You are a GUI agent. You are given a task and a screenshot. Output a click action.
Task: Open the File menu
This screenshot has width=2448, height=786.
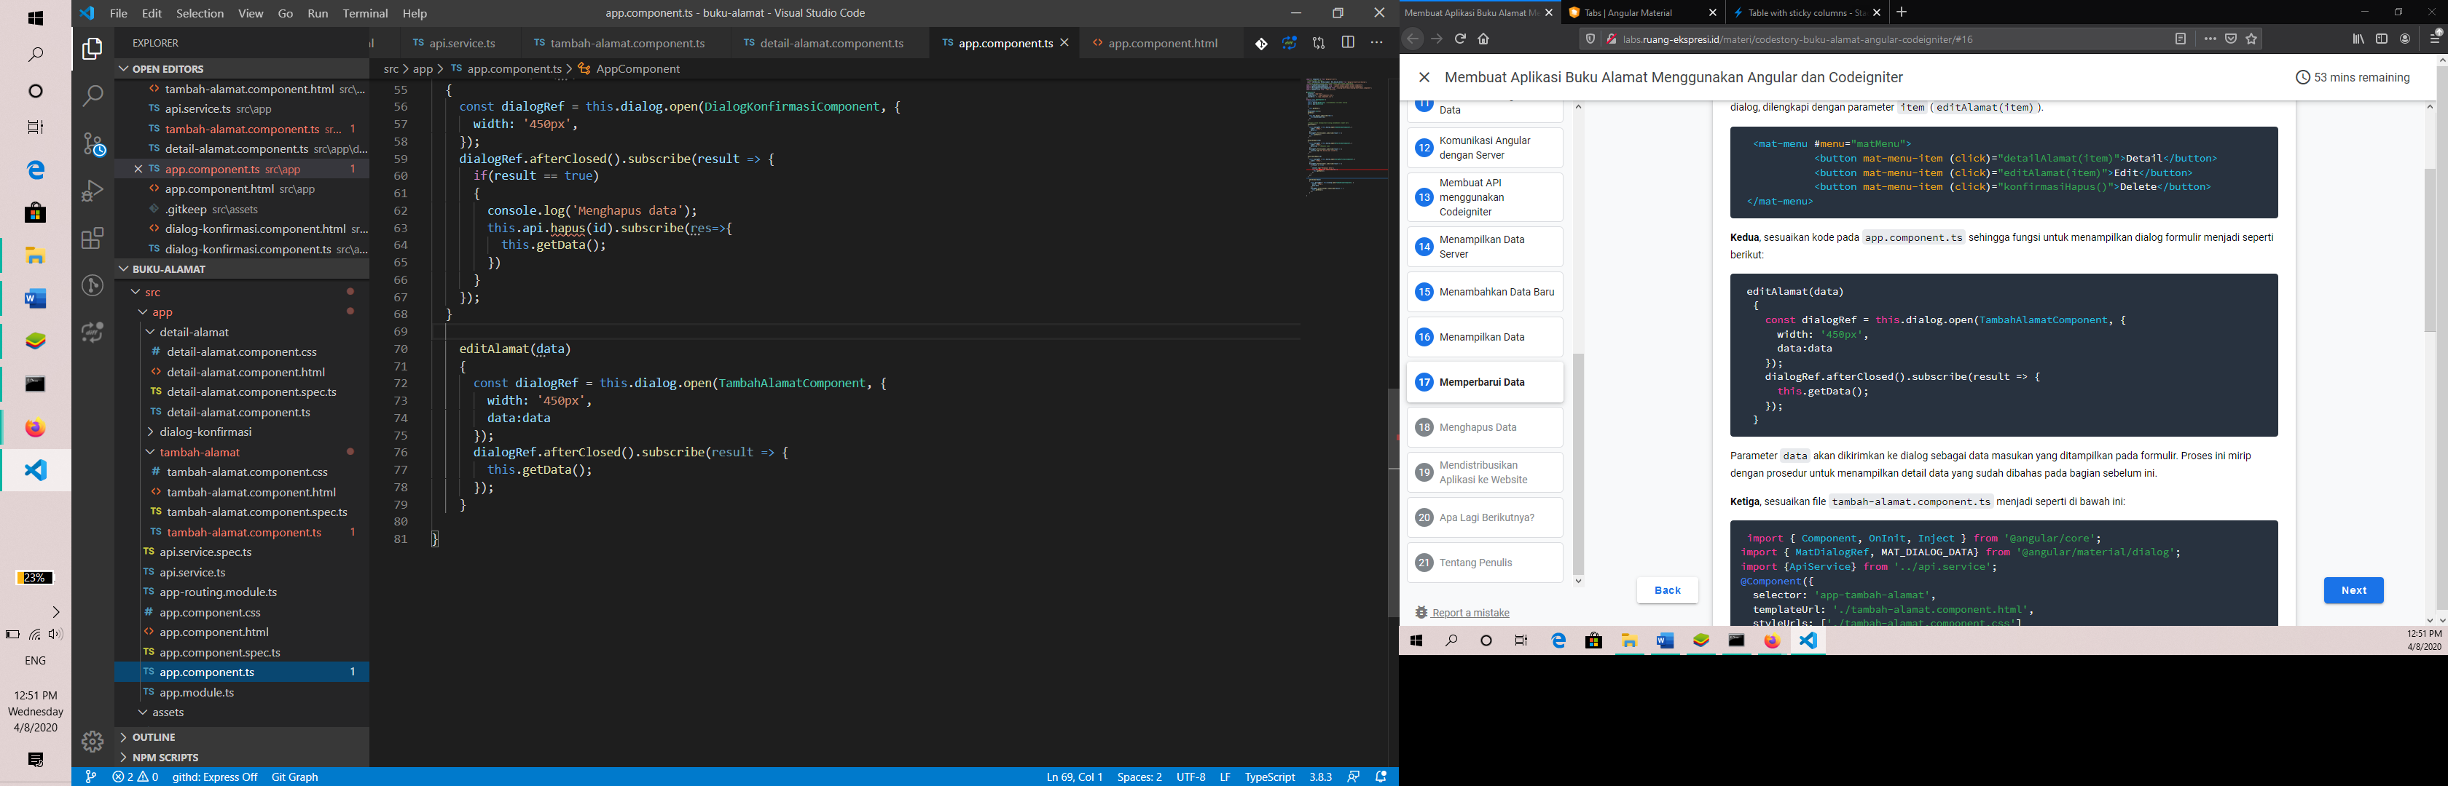(x=119, y=13)
